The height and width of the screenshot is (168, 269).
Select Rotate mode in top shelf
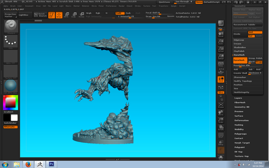coord(81,15)
